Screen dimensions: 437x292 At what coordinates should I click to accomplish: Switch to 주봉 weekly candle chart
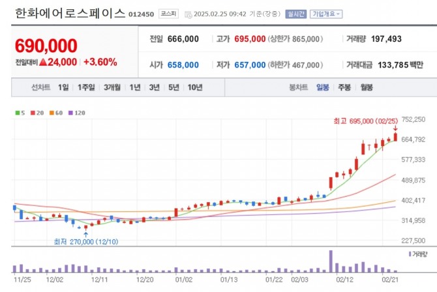tap(344, 87)
